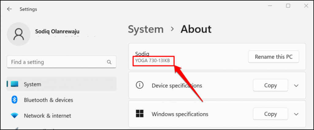Copy the Windows specifications
The width and height of the screenshot is (314, 130).
pos(270,114)
